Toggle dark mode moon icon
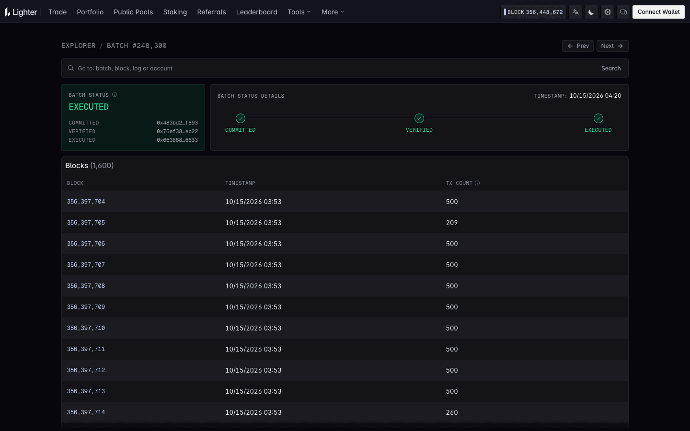Screen dimensions: 690x431 point(591,12)
